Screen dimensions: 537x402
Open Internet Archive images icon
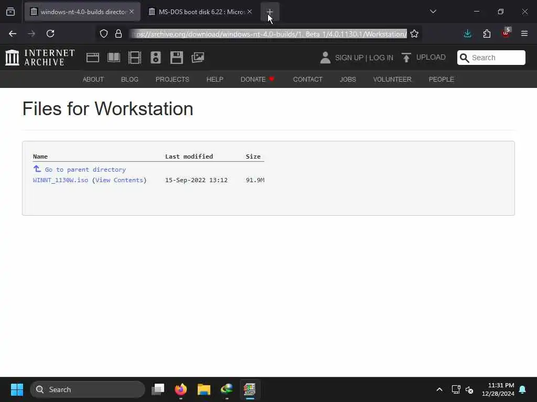pyautogui.click(x=198, y=58)
